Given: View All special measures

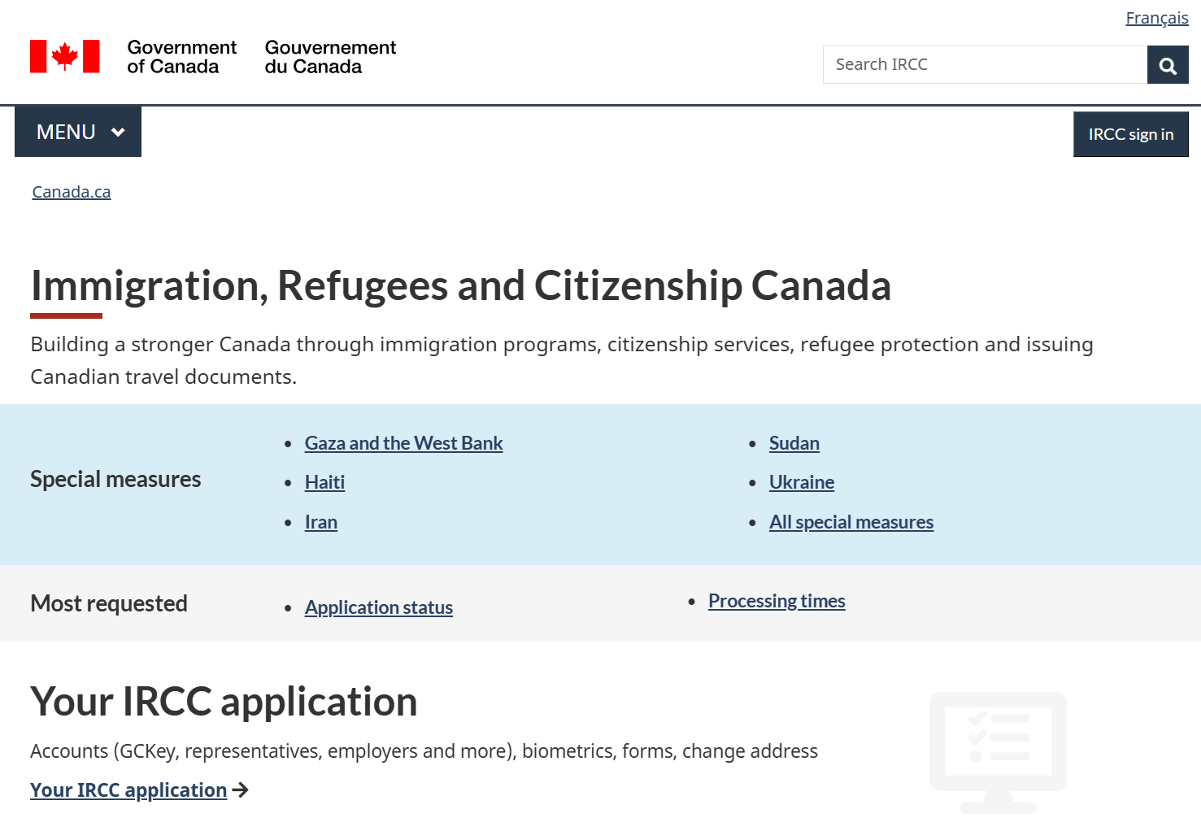Looking at the screenshot, I should tap(851, 522).
